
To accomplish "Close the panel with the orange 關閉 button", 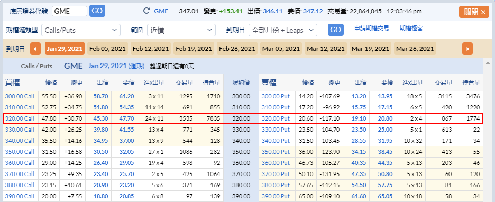I will tap(474, 12).
